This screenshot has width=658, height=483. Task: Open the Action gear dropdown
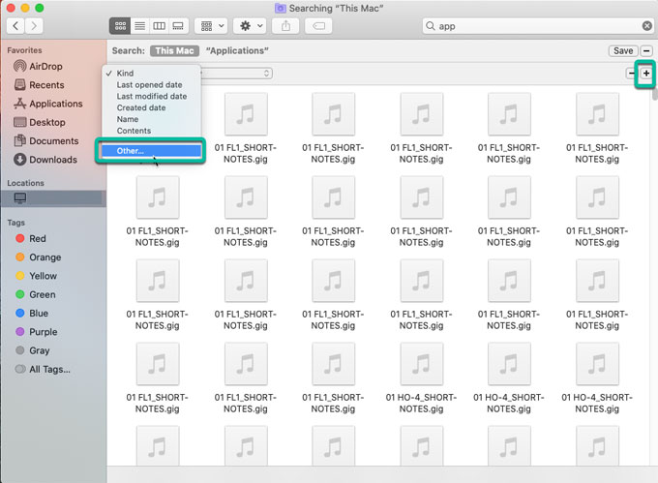pos(250,25)
